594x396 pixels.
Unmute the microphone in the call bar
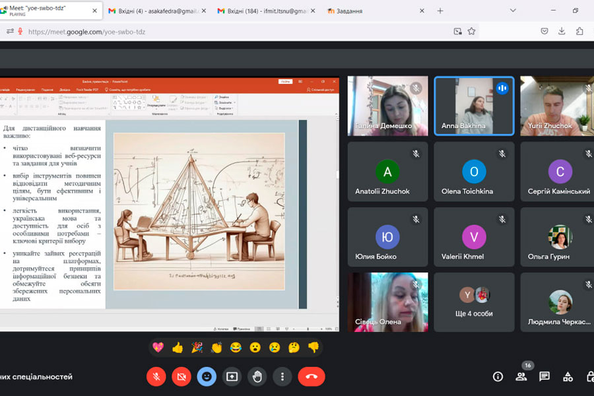click(x=156, y=376)
